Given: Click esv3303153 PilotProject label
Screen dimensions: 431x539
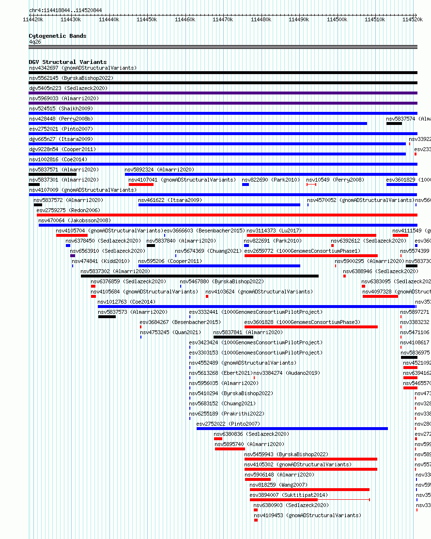Looking at the screenshot, I should (256, 353).
